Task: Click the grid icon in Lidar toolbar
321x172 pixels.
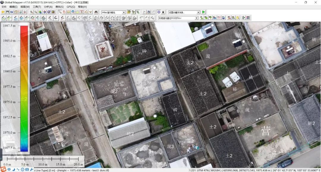Action: pos(248,18)
